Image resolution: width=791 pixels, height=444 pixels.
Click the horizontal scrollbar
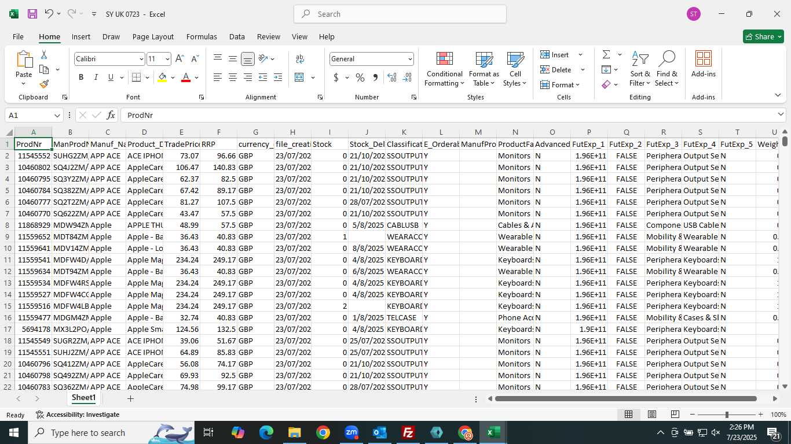(626, 398)
